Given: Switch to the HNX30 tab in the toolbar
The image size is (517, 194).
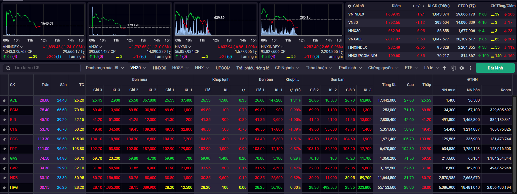Looking at the screenshot, I should tap(160, 68).
